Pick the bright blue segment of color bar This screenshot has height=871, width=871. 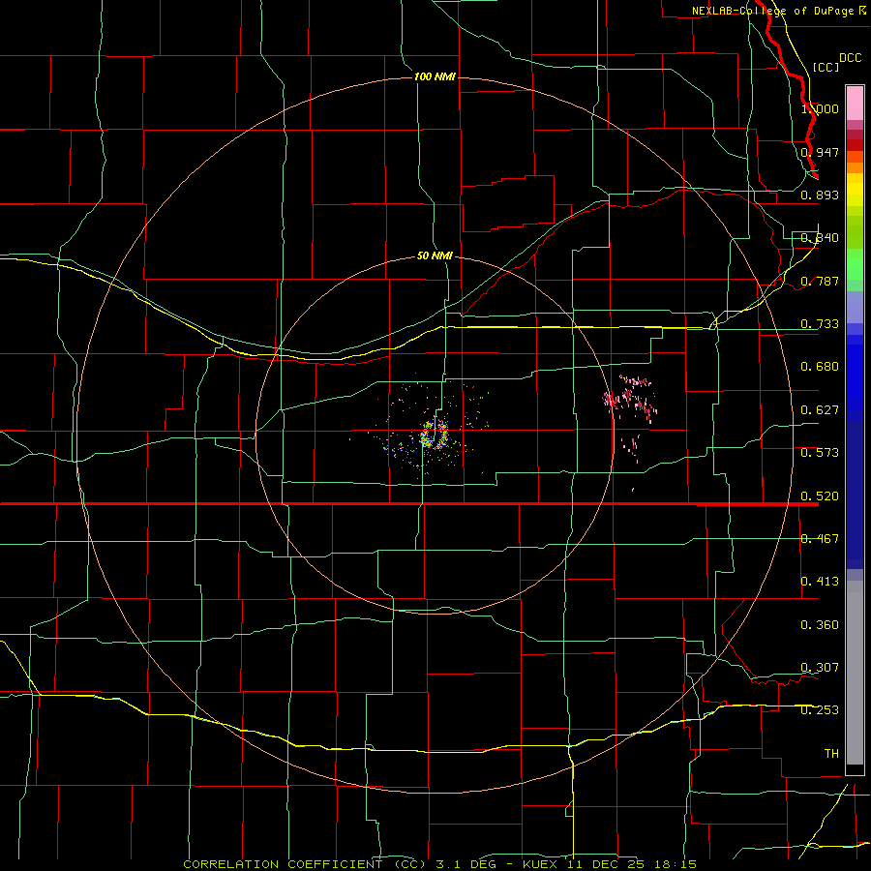[x=855, y=377]
